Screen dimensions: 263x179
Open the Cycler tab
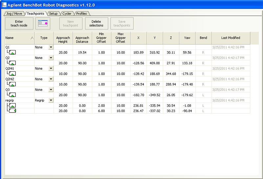click(67, 13)
